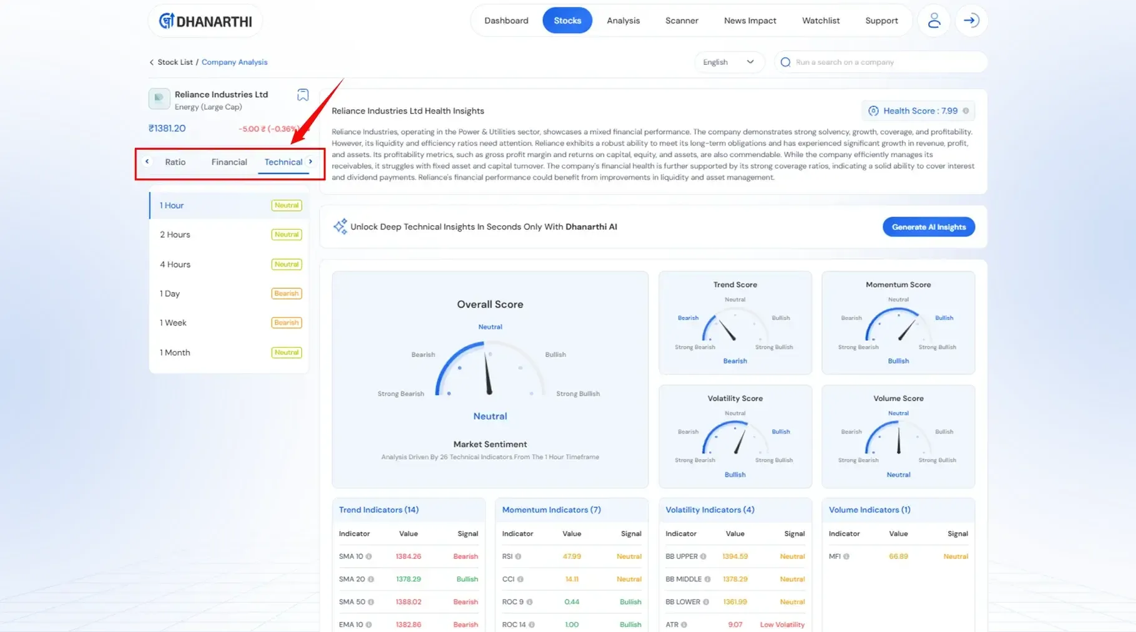Open the Scanner menu item
Screen dimensions: 1136x632
pos(682,21)
